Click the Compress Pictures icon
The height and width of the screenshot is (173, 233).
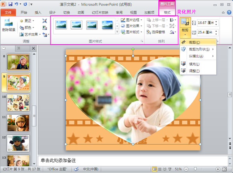45,21
